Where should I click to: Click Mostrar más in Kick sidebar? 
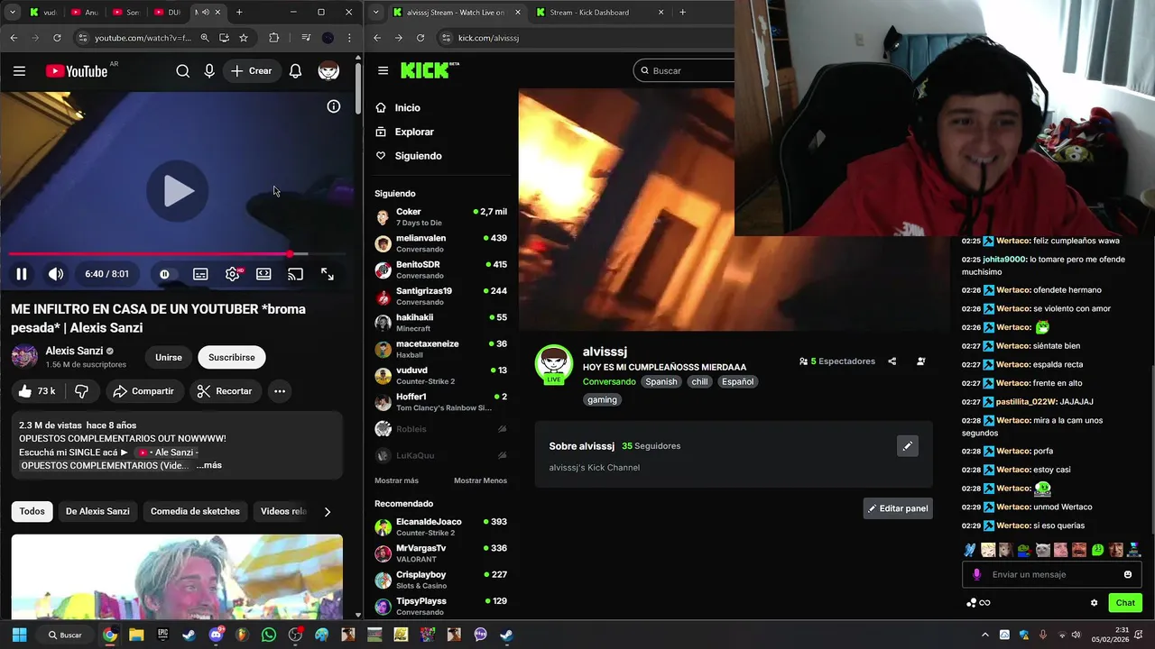point(396,480)
